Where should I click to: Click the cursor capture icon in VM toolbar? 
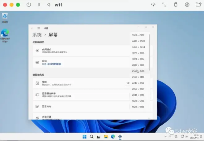[x=153, y=5]
